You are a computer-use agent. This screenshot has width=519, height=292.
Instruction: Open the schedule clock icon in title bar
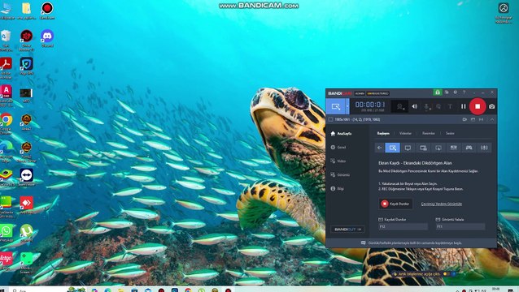[x=455, y=92]
